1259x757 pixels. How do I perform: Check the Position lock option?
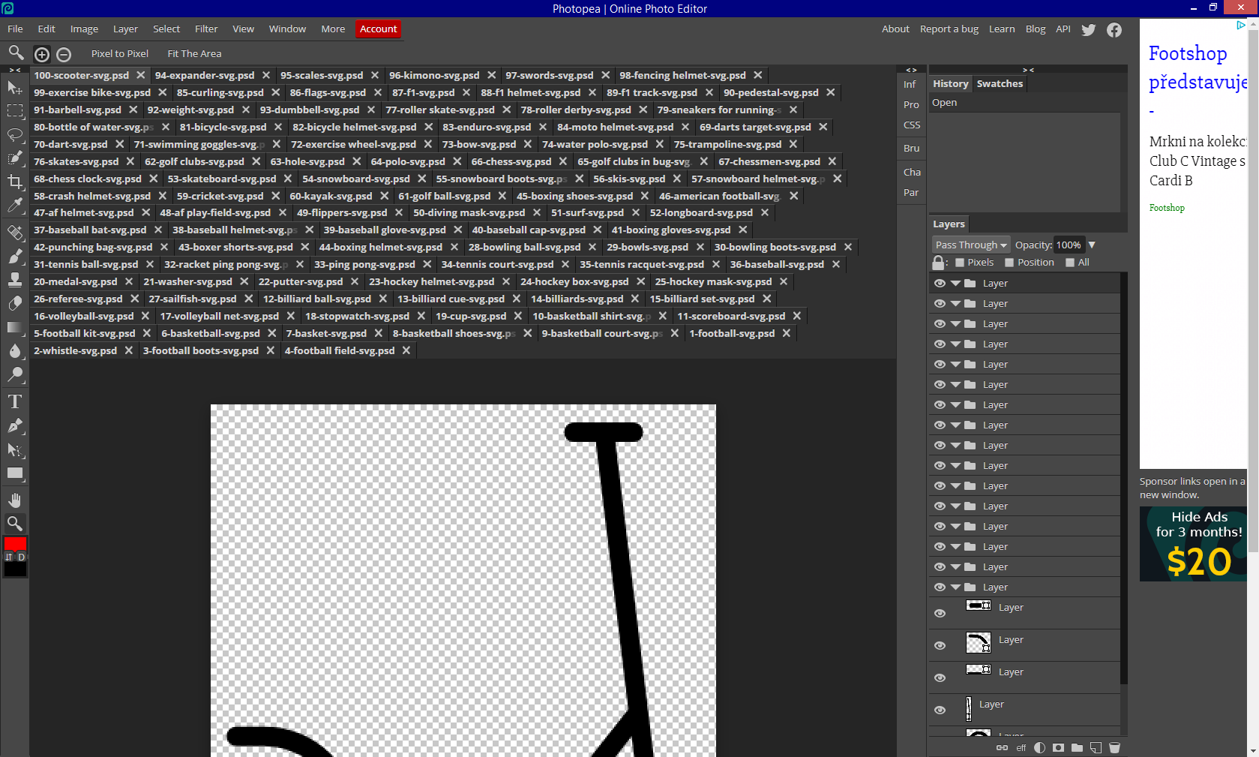[1009, 262]
